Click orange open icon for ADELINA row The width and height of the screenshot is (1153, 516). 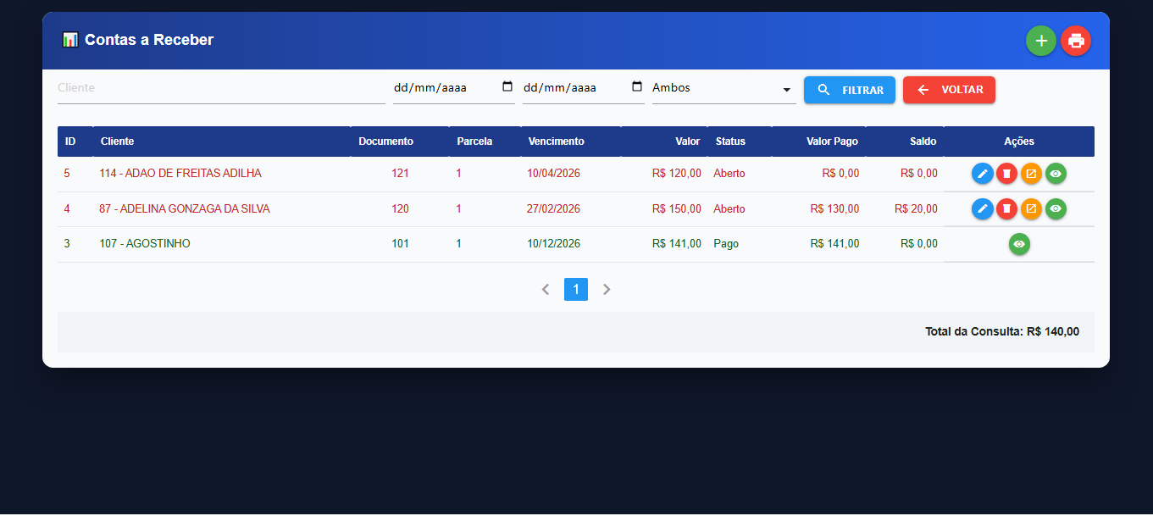(x=1031, y=208)
